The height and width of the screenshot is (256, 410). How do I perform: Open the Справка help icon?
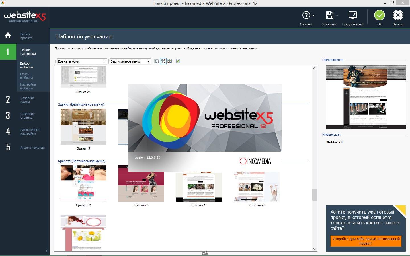tap(306, 15)
